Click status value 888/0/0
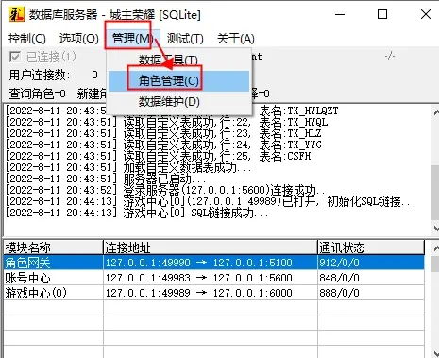439x358 pixels. coord(339,293)
